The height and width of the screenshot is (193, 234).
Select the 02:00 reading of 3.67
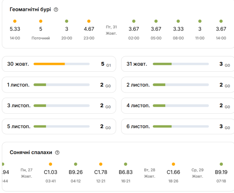tap(134, 30)
